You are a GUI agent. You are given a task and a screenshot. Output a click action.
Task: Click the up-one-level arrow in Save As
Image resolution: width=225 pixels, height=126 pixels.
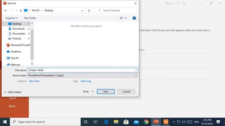coord(21,10)
